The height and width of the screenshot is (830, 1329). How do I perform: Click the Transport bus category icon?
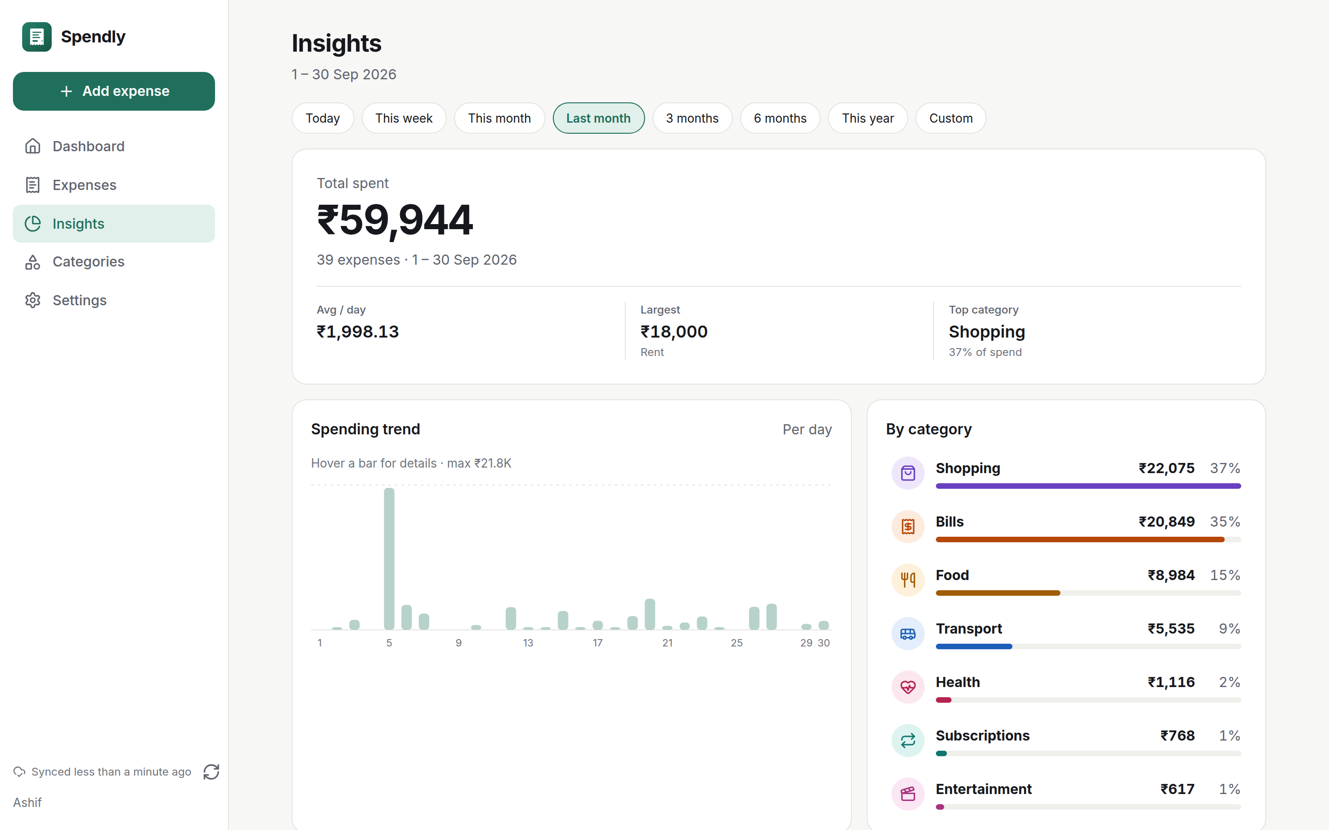click(x=908, y=634)
